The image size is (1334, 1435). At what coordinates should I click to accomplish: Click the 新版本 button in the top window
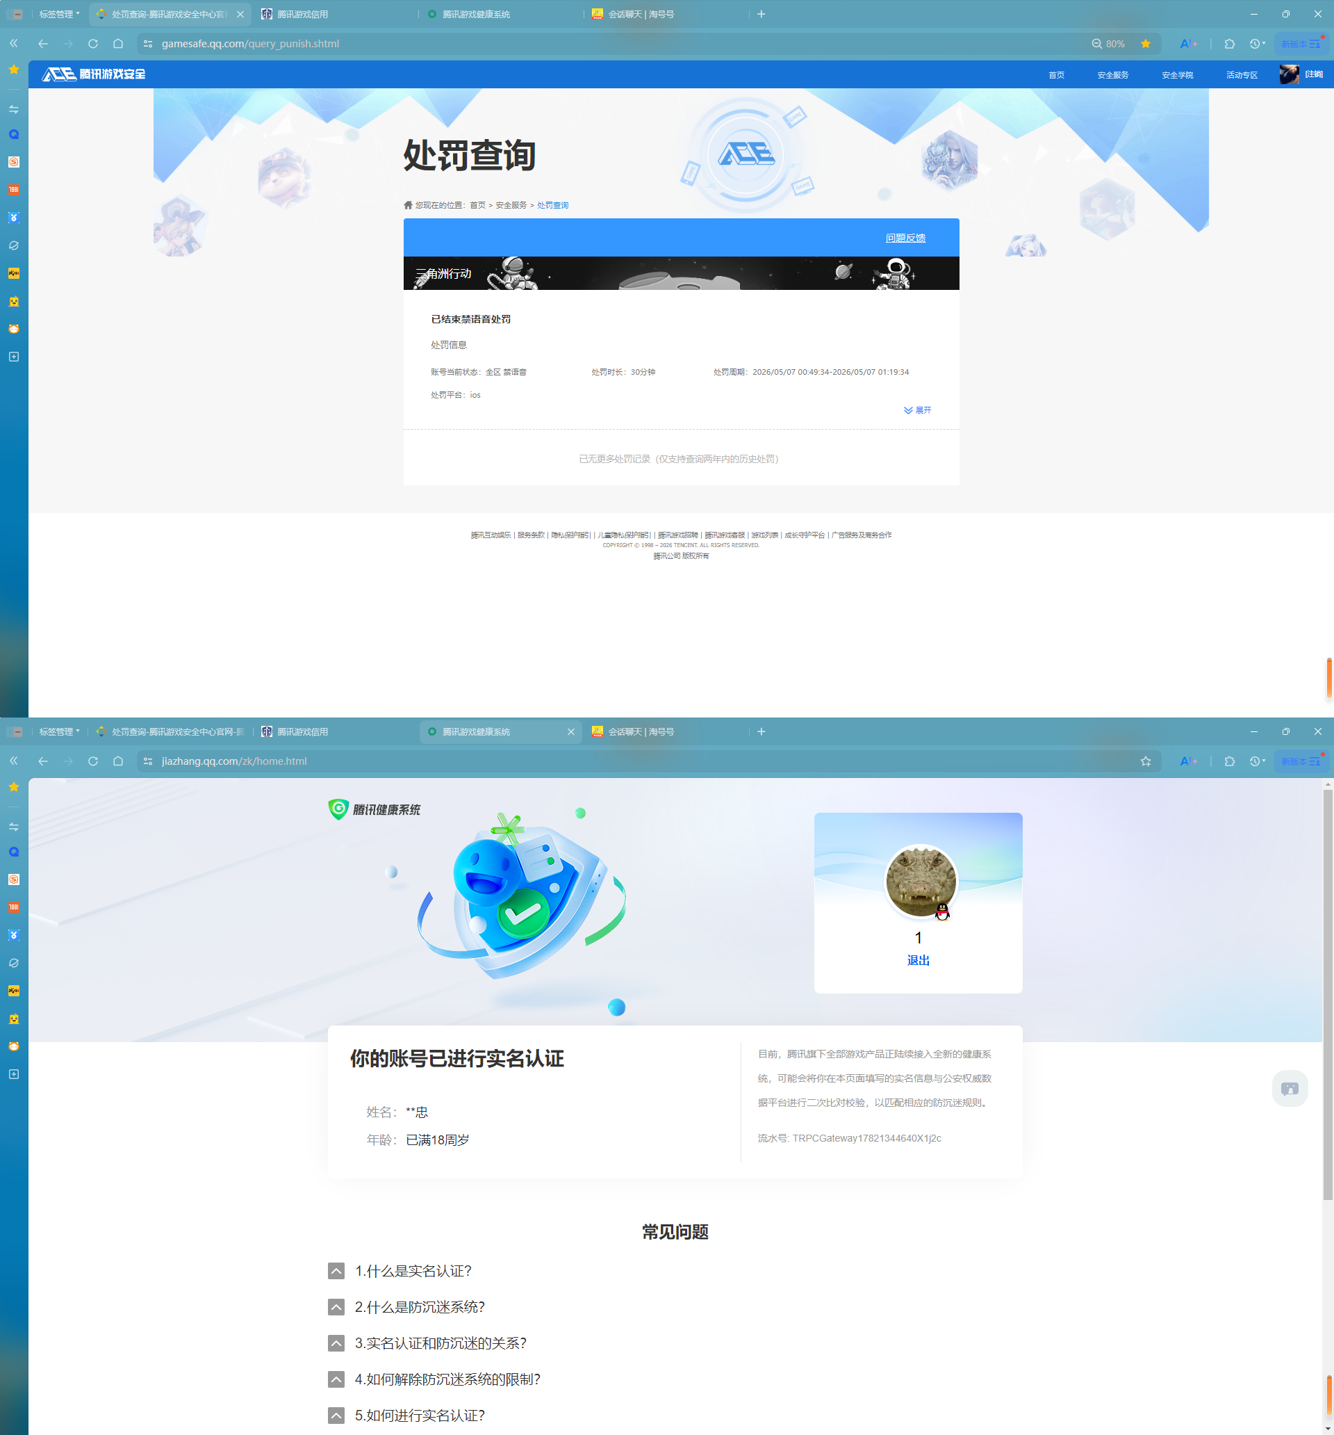1301,44
